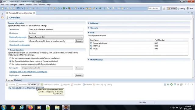Switch to the Modules tab
Viewport: 195px width, 110px height.
coord(18,80)
